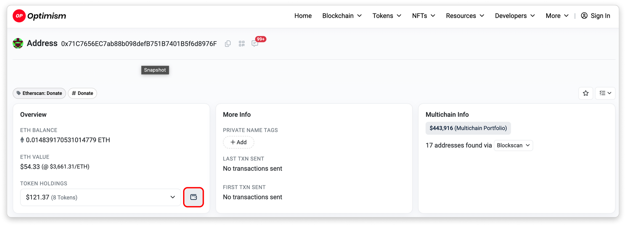
Task: Open the list options dropdown button
Action: coord(605,93)
